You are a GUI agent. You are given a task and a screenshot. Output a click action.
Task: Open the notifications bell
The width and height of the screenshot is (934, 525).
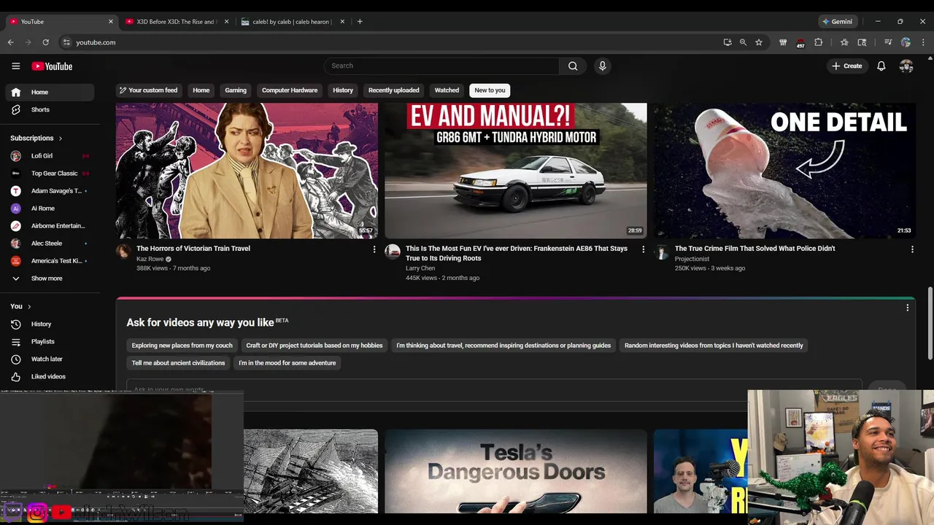tap(881, 66)
